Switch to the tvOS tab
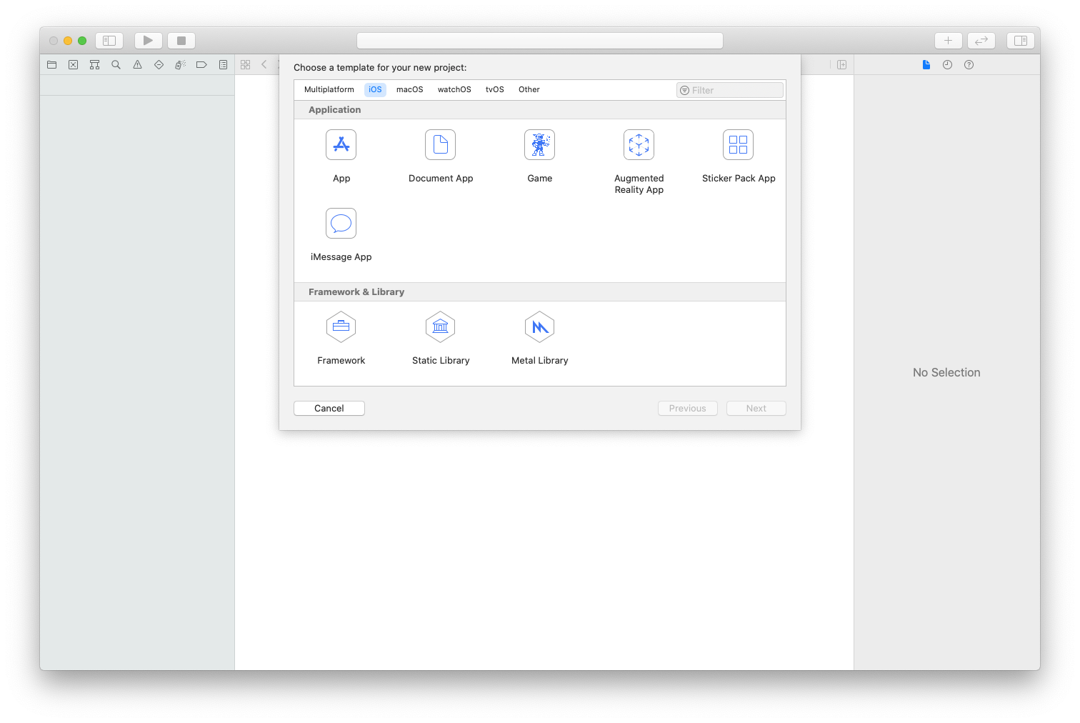This screenshot has width=1080, height=723. (495, 89)
